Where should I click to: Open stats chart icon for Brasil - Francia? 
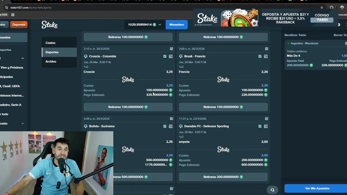pyautogui.click(x=260, y=56)
